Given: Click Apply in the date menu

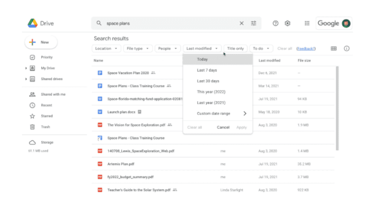Looking at the screenshot, I should (x=241, y=128).
